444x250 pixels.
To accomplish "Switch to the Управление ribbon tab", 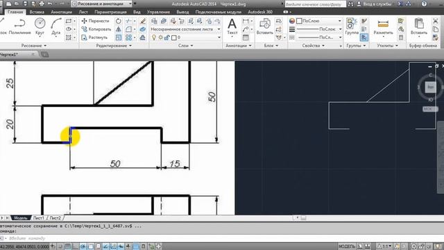I will 158,12.
